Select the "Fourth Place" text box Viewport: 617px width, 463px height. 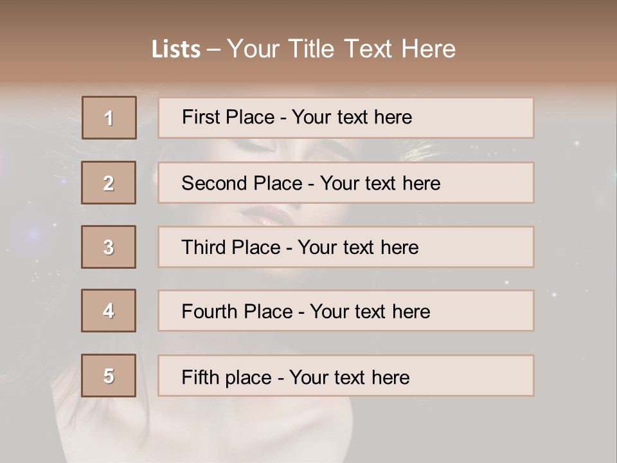point(346,311)
